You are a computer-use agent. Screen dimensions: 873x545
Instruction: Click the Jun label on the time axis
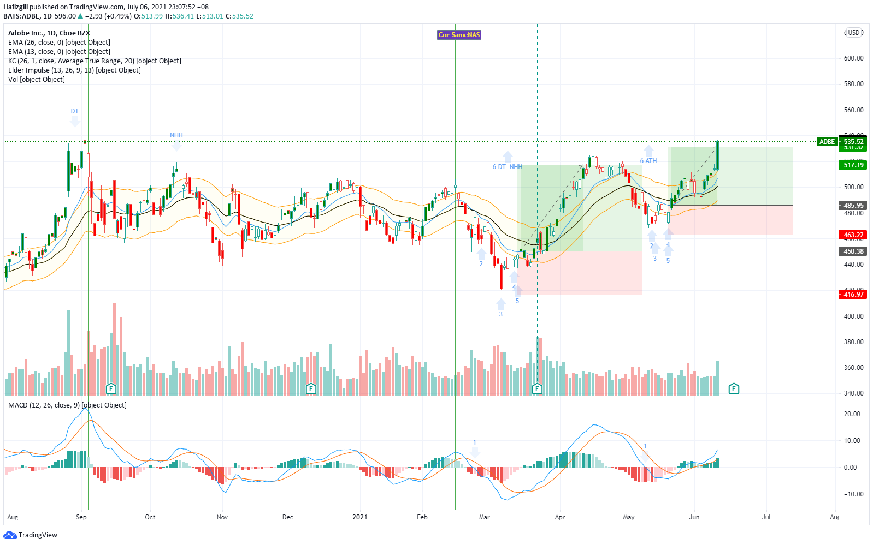pyautogui.click(x=694, y=517)
